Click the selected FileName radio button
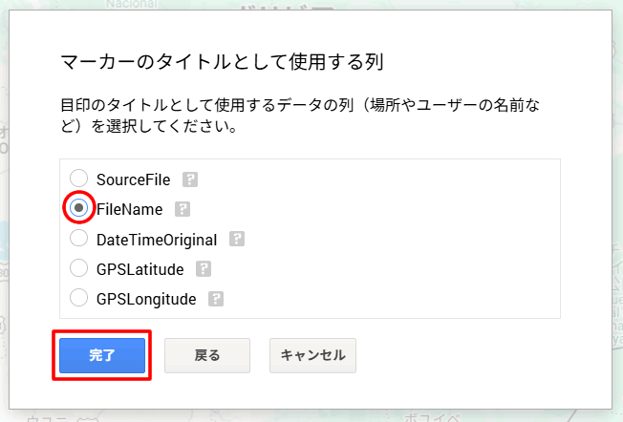This screenshot has width=623, height=422. [79, 208]
